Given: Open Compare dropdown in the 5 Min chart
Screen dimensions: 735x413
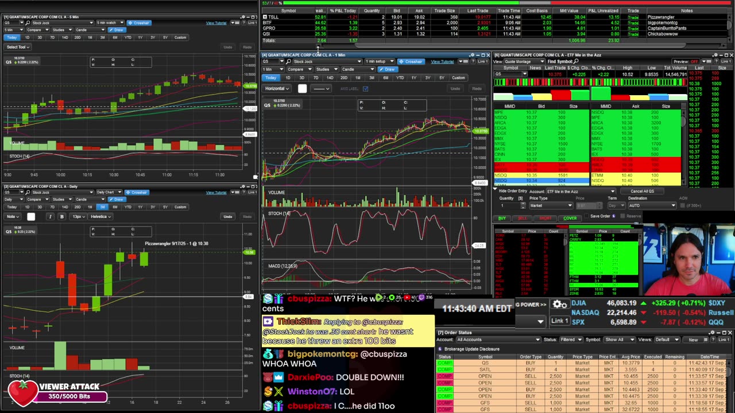Looking at the screenshot, I should (x=38, y=30).
